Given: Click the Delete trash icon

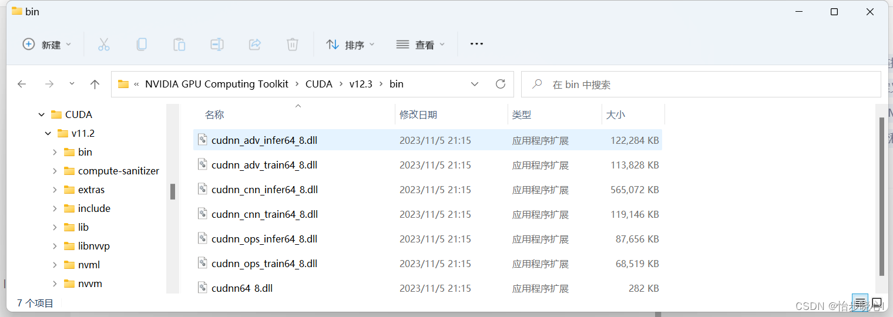Looking at the screenshot, I should [x=293, y=45].
